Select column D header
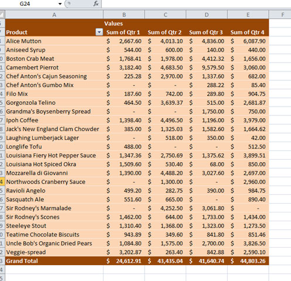This screenshot has width=291, height=281. pyautogui.click(x=207, y=15)
